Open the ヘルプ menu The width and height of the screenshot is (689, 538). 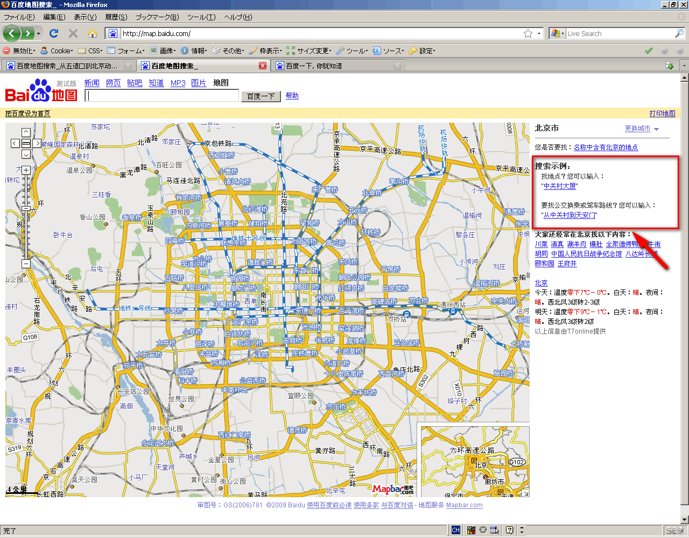pyautogui.click(x=238, y=17)
